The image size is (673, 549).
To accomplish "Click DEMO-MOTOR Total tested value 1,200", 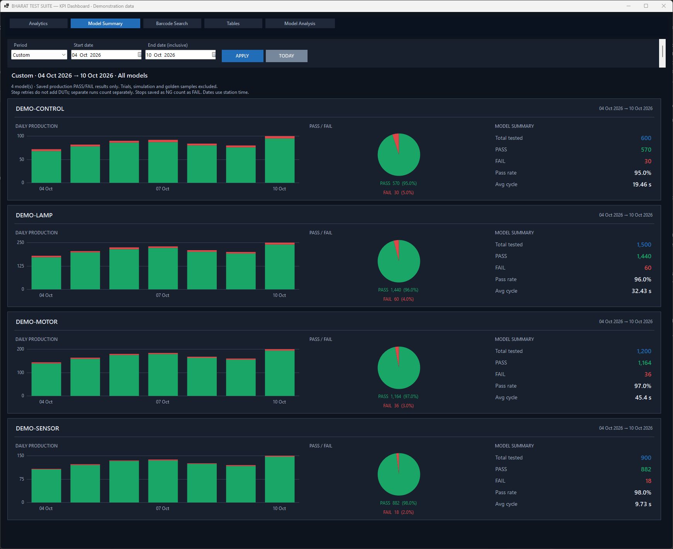I will [x=644, y=351].
